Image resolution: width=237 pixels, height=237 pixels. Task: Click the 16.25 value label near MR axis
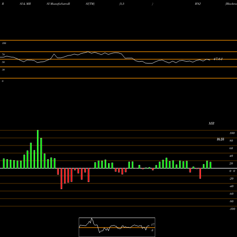click(220, 139)
